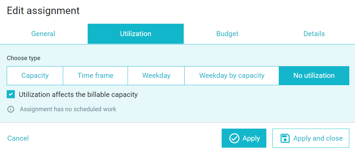
Task: Select the Weekday by capacity option
Action: [x=232, y=75]
